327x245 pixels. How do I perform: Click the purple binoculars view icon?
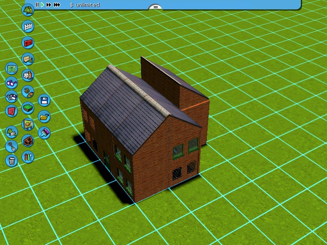click(x=11, y=82)
